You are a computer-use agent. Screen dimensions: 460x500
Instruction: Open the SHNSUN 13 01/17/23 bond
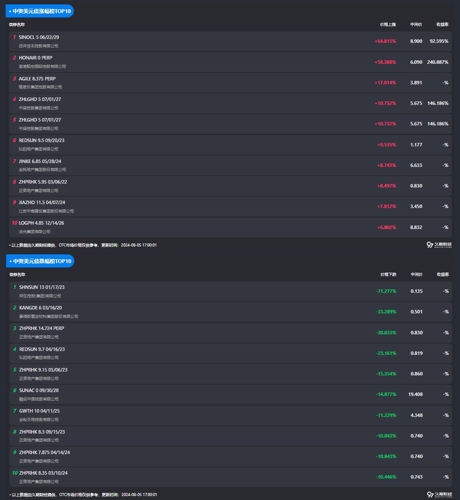coord(42,287)
